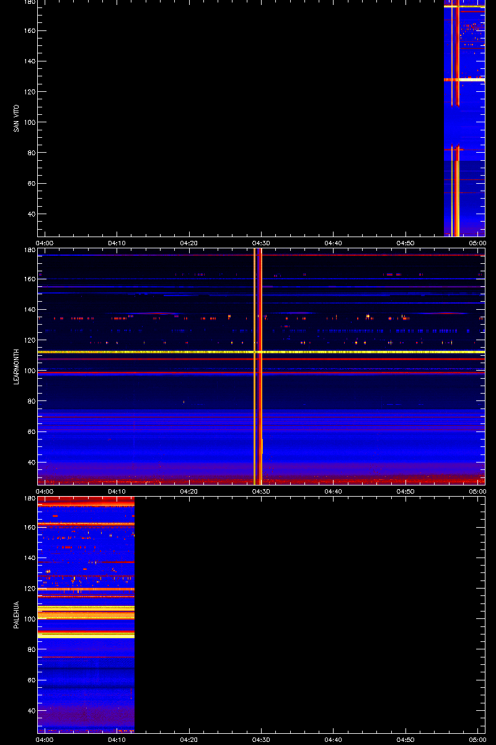The image size is (496, 745).
Task: Pick the 04:40 label beneath the Palehua panel
Action: point(334,739)
